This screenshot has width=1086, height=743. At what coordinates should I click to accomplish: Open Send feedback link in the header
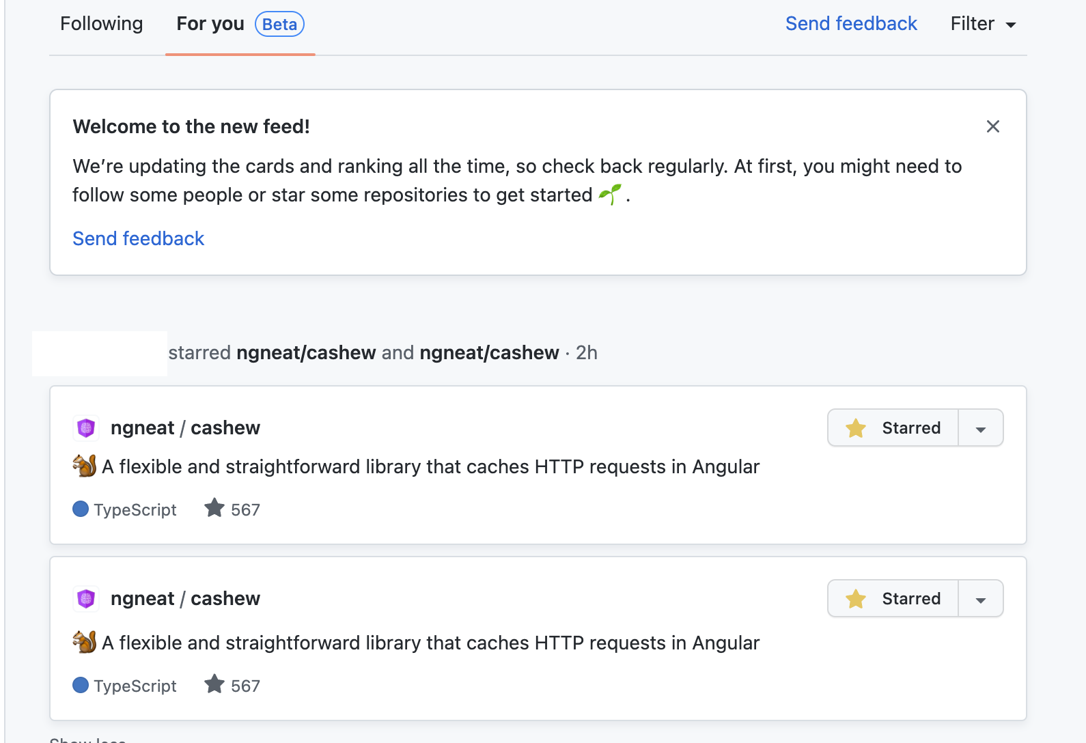point(851,24)
